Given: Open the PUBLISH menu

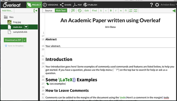Looking at the screenshot, I should point(90,5).
